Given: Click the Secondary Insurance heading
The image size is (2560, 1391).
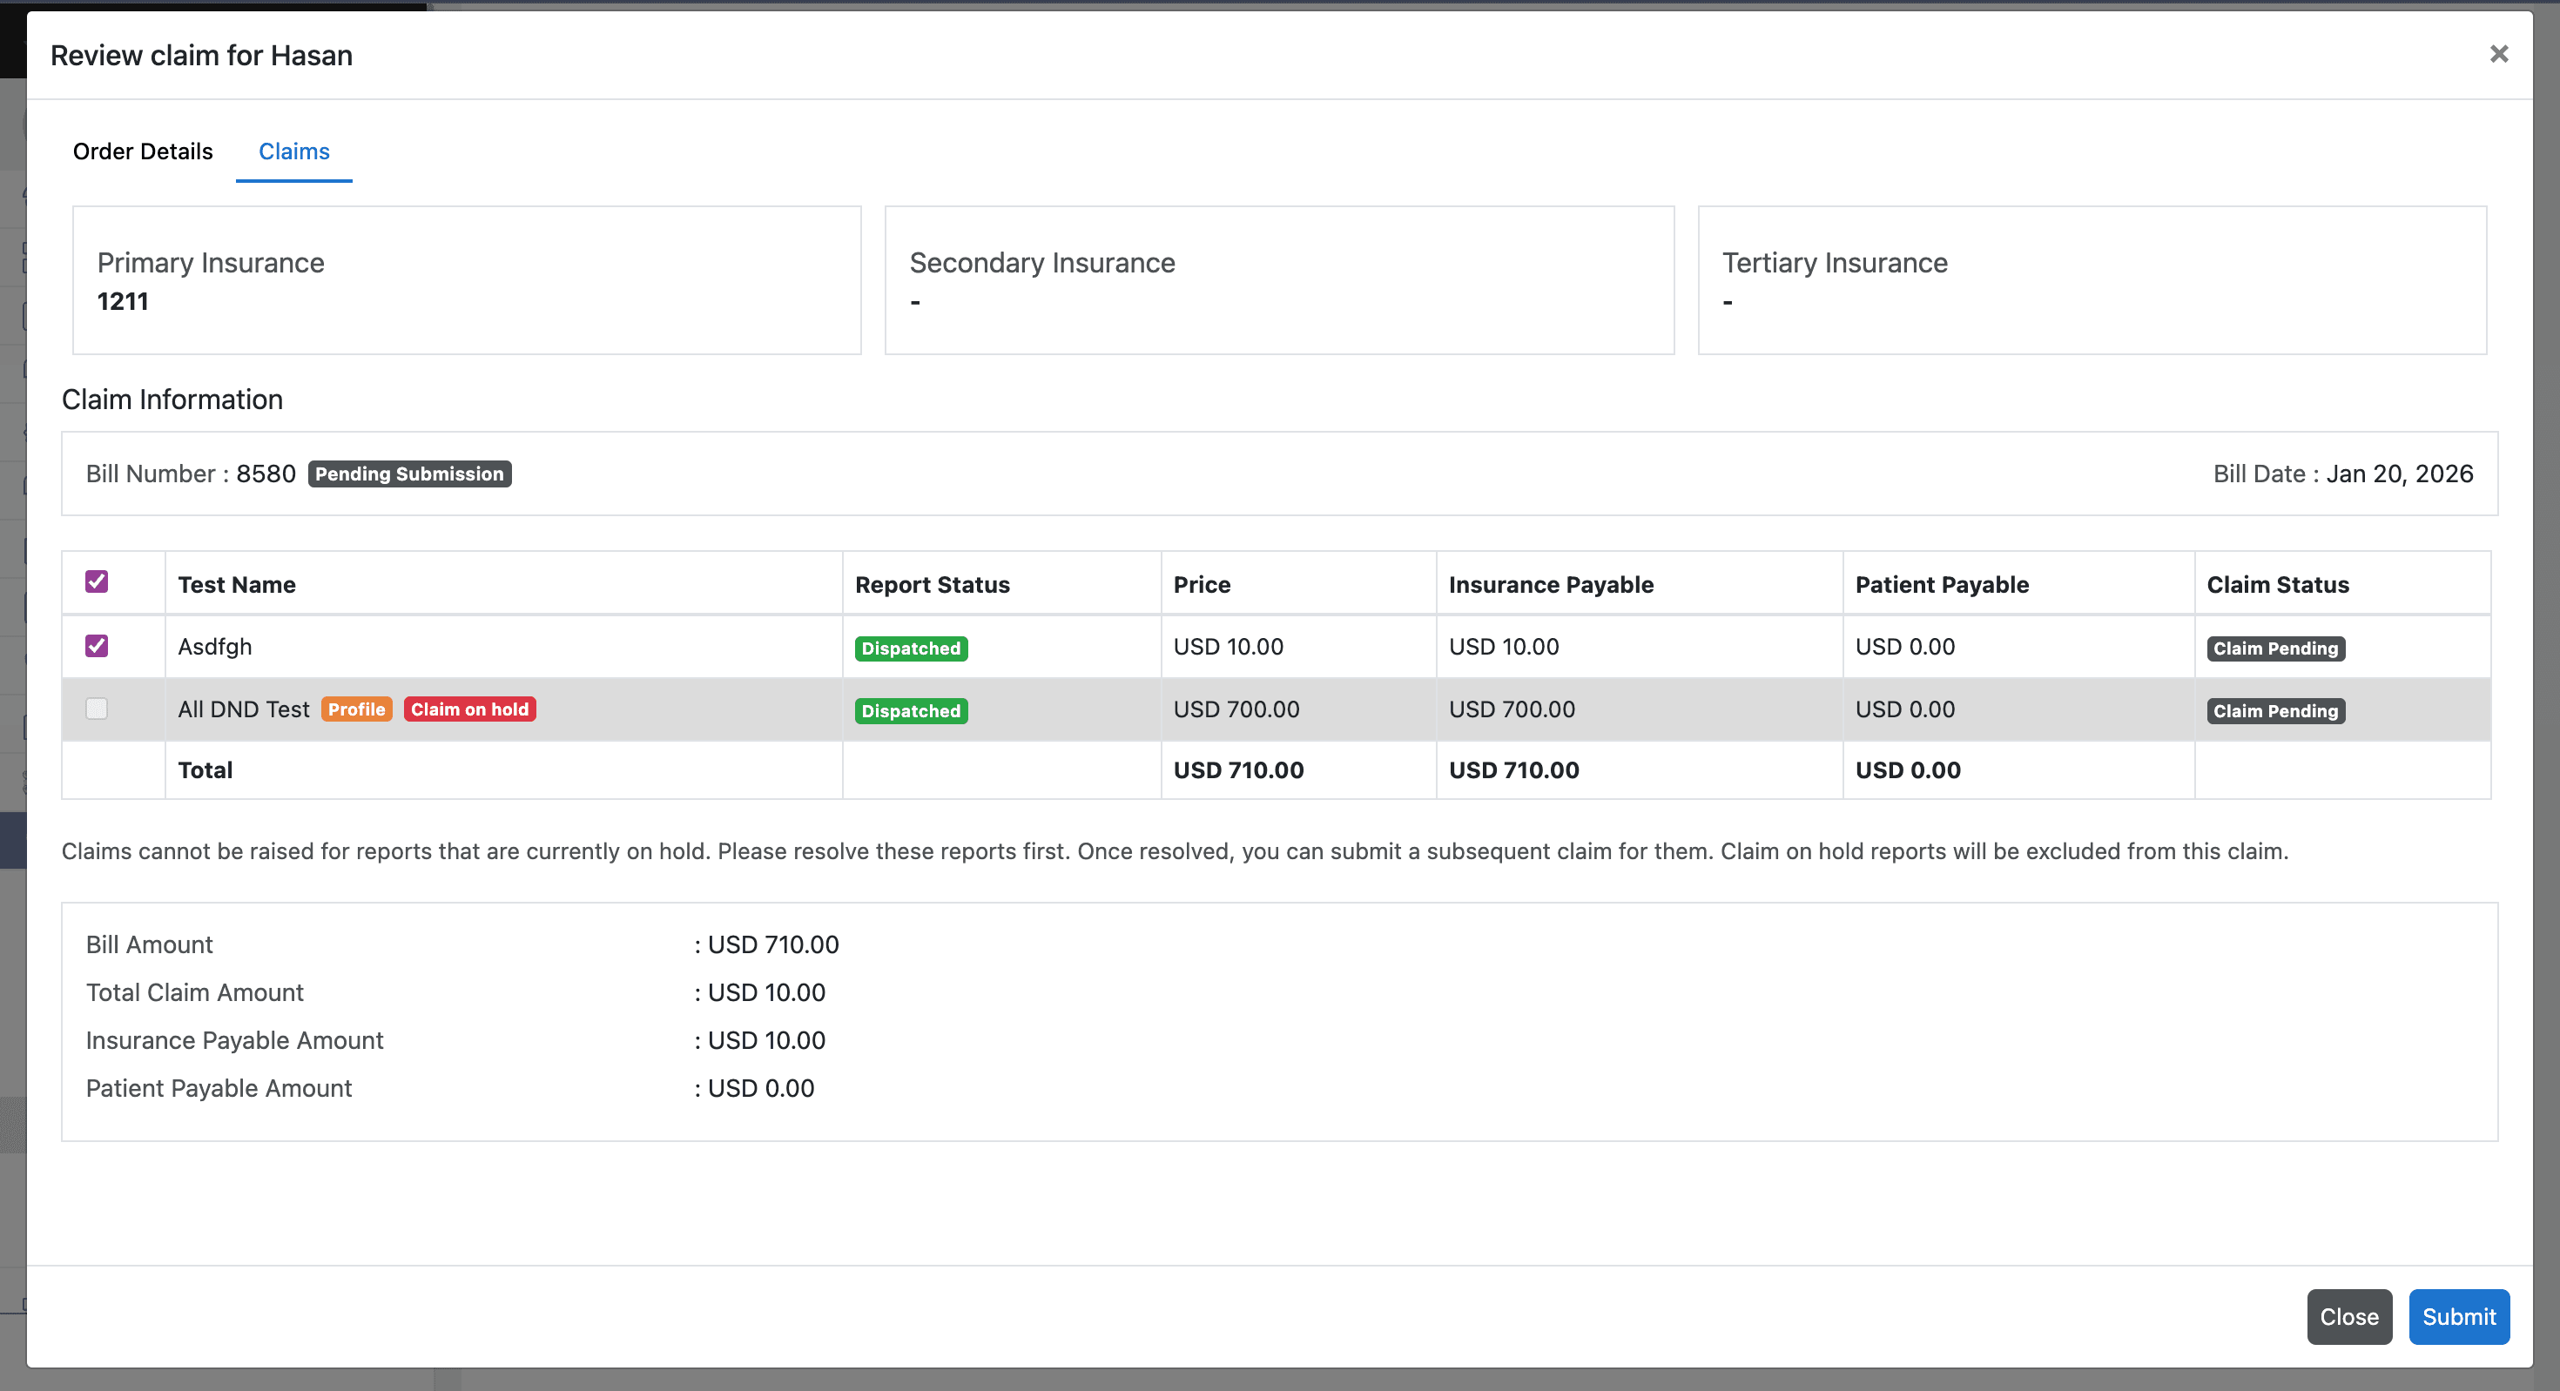Looking at the screenshot, I should click(1042, 262).
